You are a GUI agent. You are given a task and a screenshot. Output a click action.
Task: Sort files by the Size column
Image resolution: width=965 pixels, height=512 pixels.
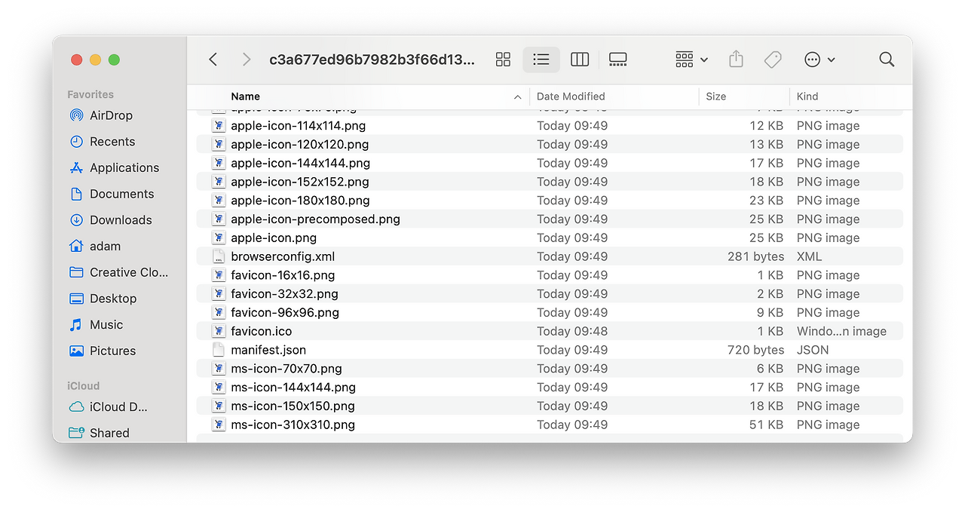(x=715, y=97)
